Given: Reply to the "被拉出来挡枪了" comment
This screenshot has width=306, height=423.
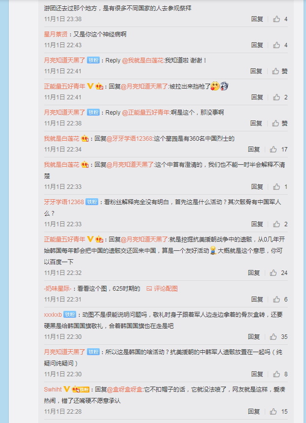Looking at the screenshot, I should coord(257,97).
